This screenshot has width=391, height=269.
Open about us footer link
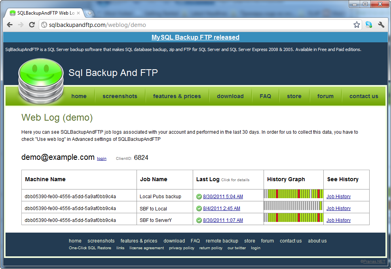(317, 241)
